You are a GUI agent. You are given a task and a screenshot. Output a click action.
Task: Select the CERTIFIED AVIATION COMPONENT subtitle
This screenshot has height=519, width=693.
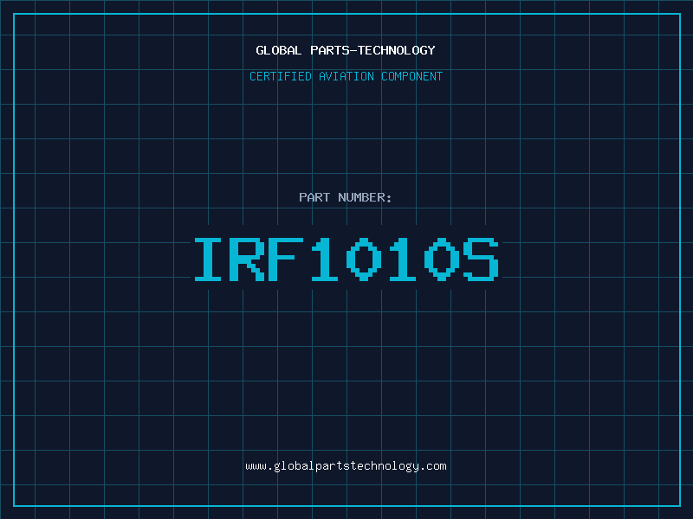tap(346, 77)
